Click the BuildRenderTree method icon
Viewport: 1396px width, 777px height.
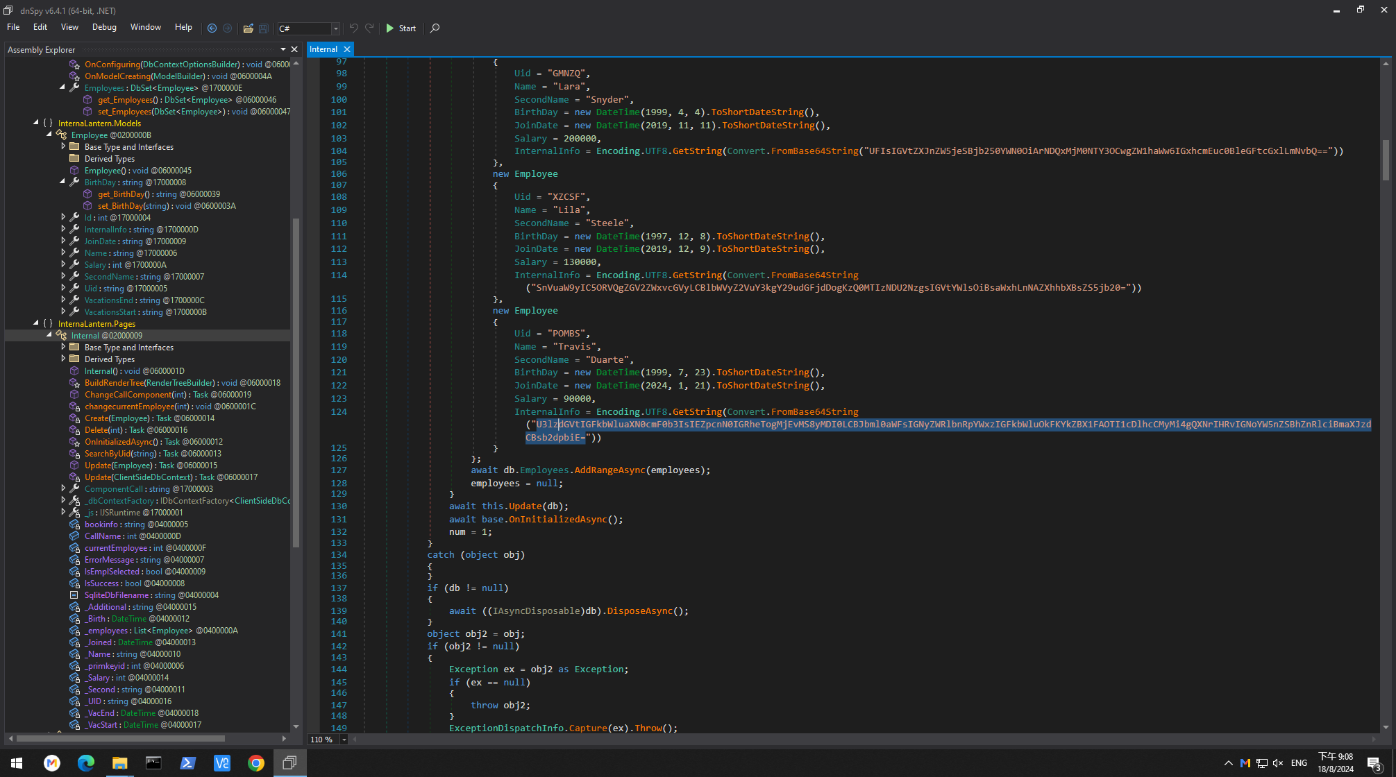74,383
